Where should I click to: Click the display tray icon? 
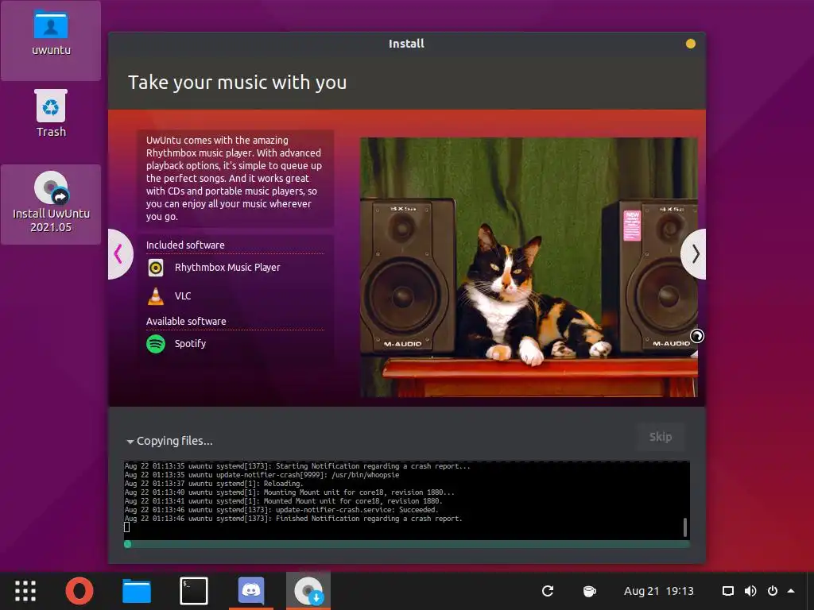pyautogui.click(x=728, y=591)
